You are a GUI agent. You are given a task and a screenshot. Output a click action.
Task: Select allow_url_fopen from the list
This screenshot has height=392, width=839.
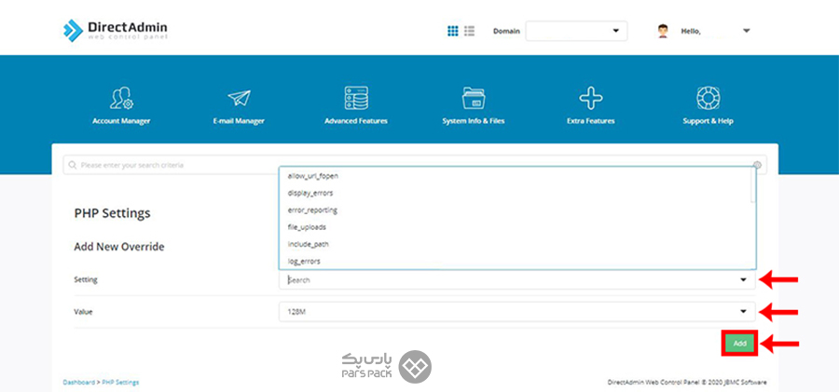(x=313, y=176)
